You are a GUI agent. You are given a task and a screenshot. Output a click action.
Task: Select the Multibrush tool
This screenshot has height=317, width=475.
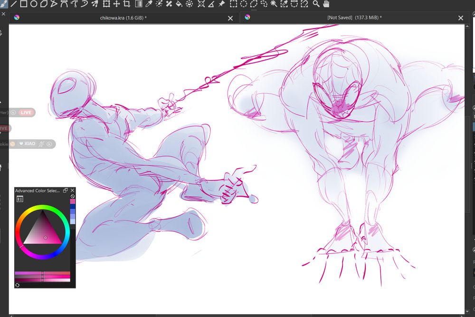(x=95, y=4)
